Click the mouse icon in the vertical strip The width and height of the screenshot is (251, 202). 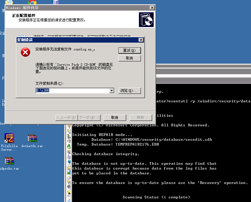[x=69, y=198]
